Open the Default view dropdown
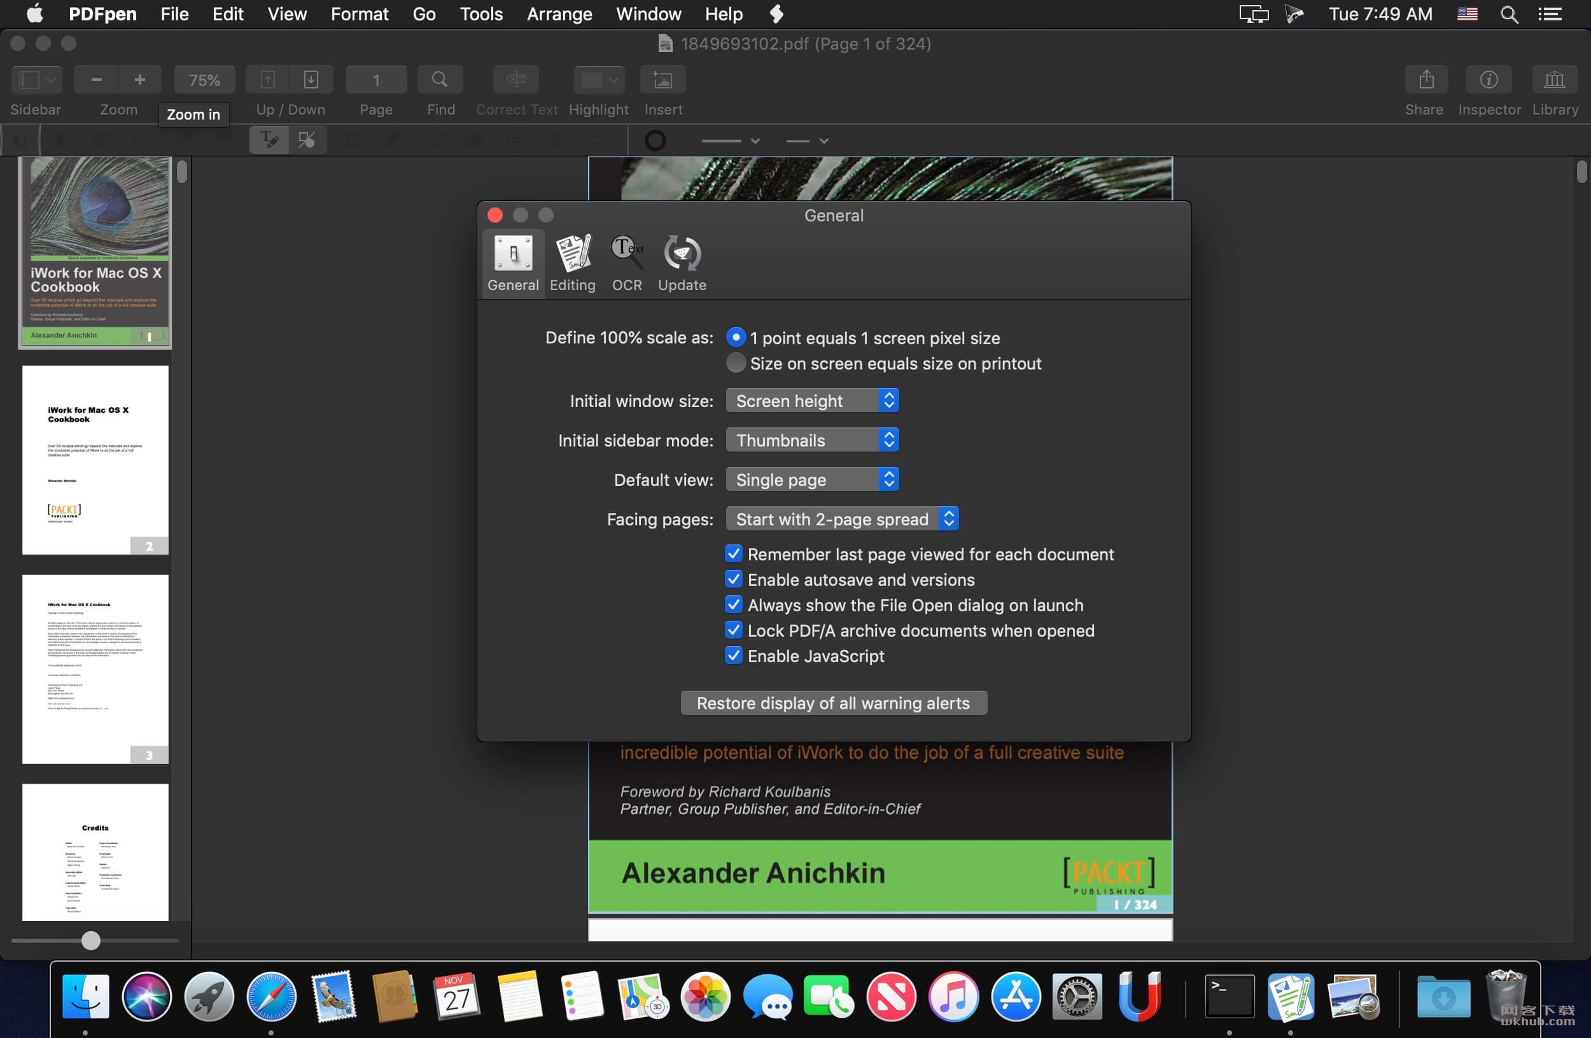This screenshot has width=1591, height=1038. (812, 480)
